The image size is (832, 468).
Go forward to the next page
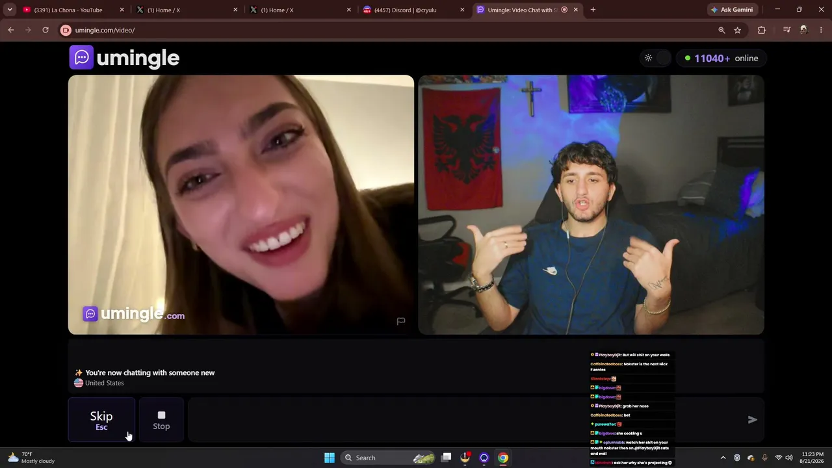pyautogui.click(x=28, y=30)
